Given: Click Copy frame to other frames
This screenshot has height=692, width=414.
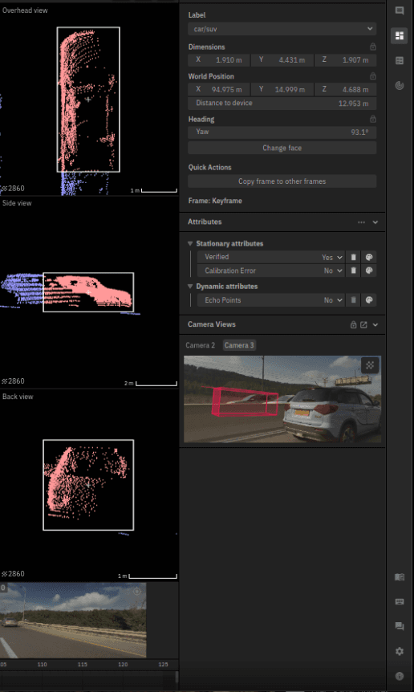Looking at the screenshot, I should tap(282, 181).
